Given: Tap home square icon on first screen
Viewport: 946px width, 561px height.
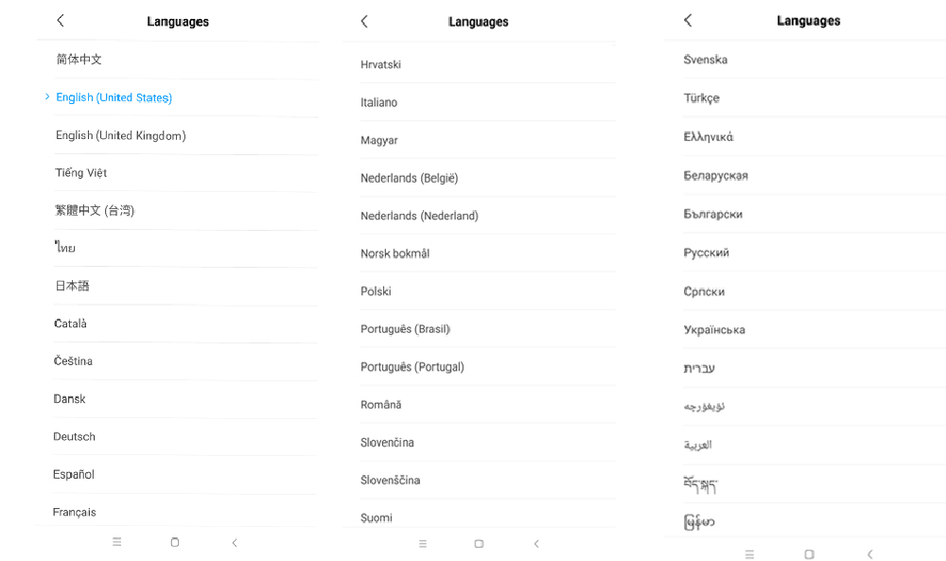Looking at the screenshot, I should [175, 542].
